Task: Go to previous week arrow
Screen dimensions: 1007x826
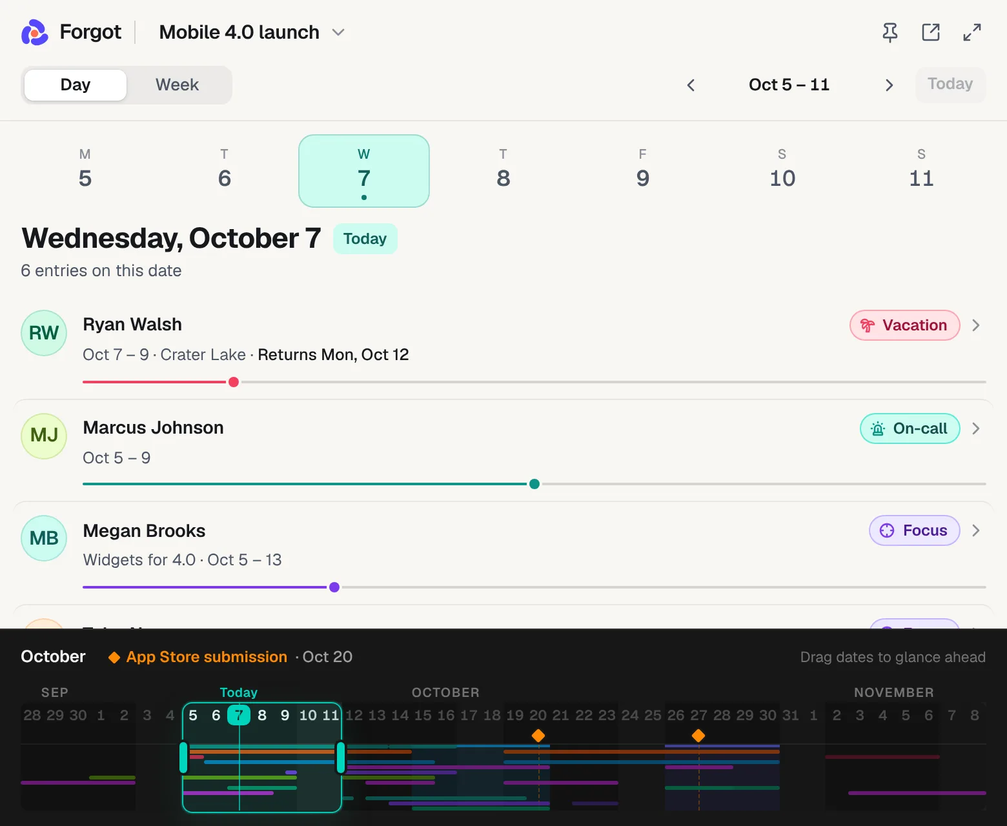Action: tap(691, 85)
